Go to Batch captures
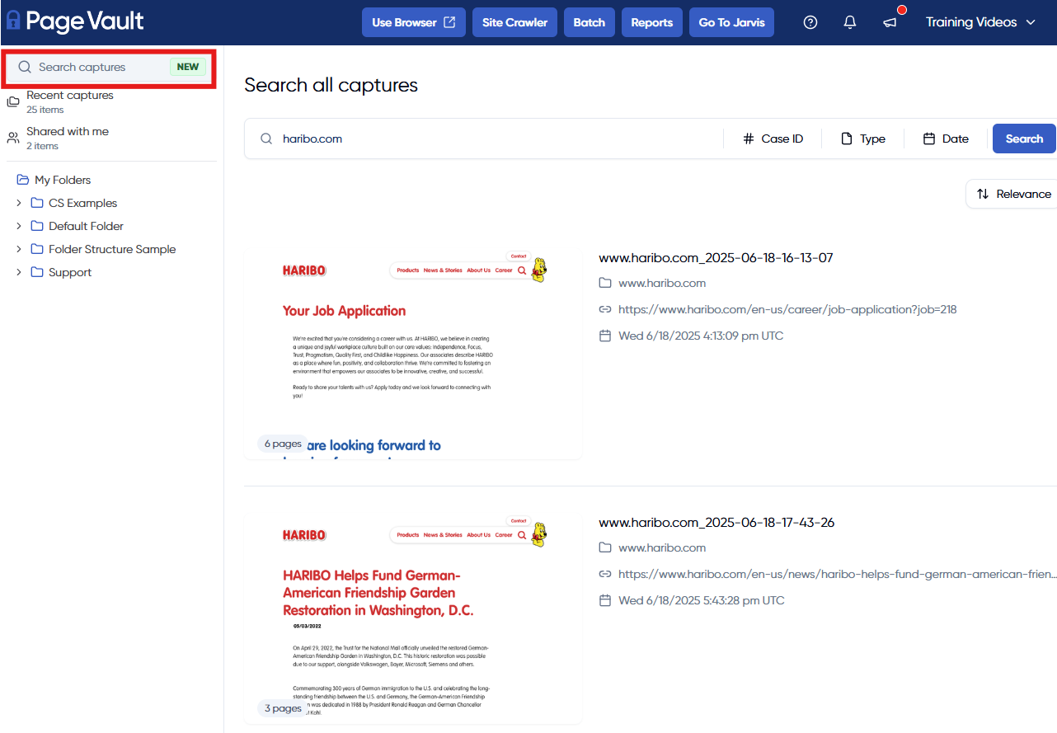 590,22
